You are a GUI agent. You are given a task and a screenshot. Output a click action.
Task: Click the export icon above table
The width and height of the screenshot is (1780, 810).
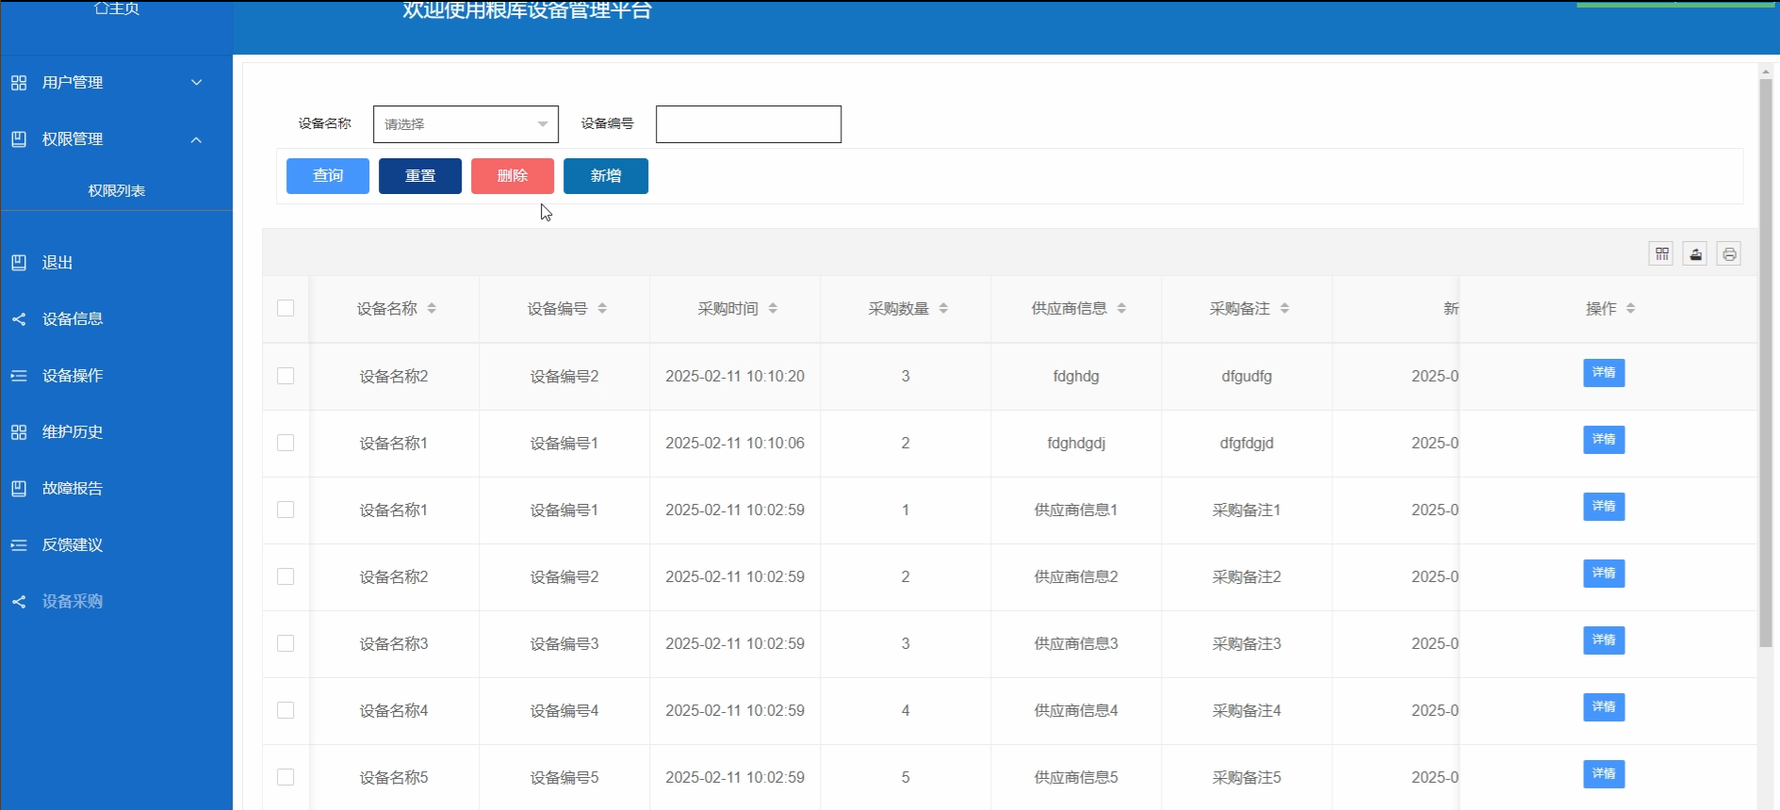point(1695,254)
